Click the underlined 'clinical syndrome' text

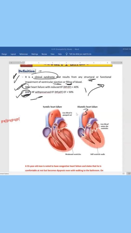pos(45,77)
